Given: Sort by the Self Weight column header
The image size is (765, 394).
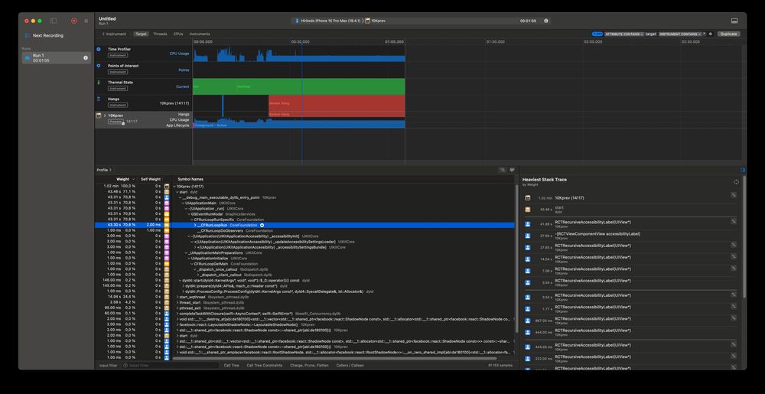Looking at the screenshot, I should point(151,179).
